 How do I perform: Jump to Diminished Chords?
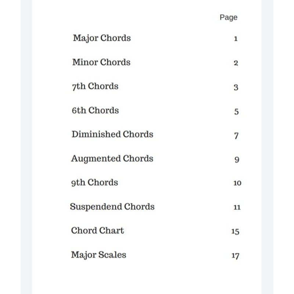[112, 135]
